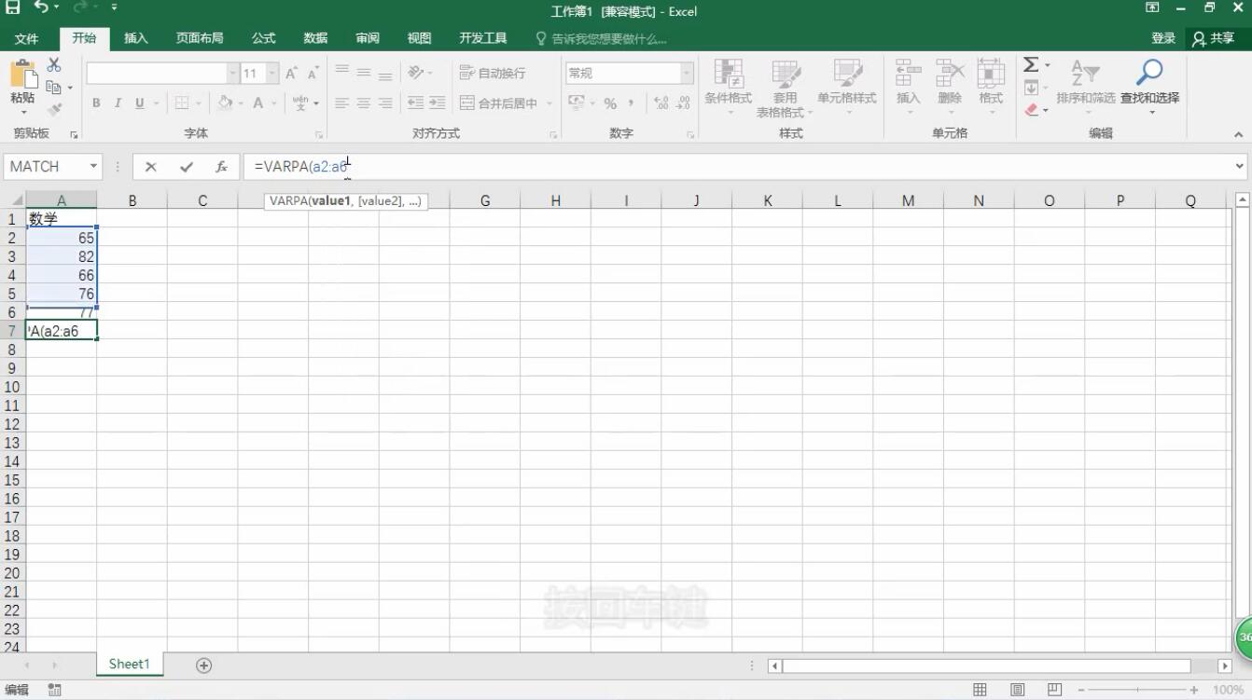The height and width of the screenshot is (700, 1252).
Task: Switch to Page Layout view in status bar
Action: pyautogui.click(x=1018, y=690)
